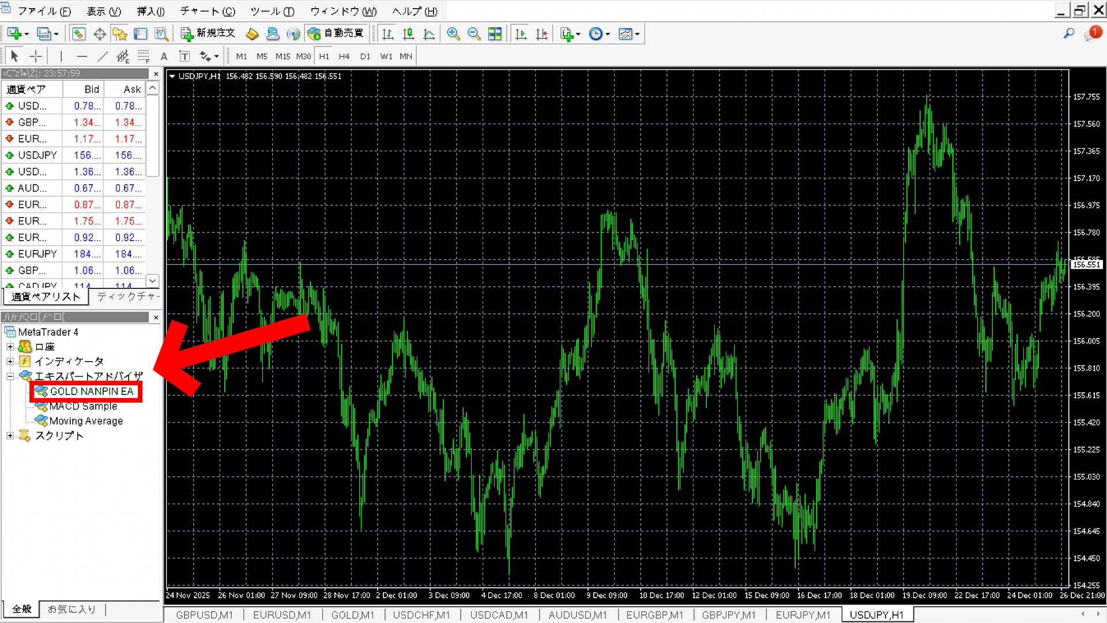Viewport: 1107px width, 623px height.
Task: Open the チャート menu
Action: [208, 11]
